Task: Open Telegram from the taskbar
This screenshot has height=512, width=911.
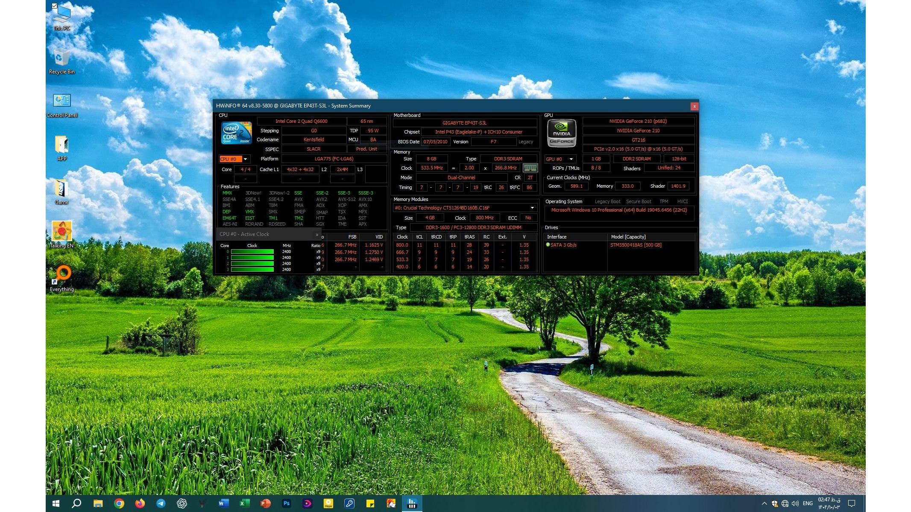Action: click(x=161, y=503)
